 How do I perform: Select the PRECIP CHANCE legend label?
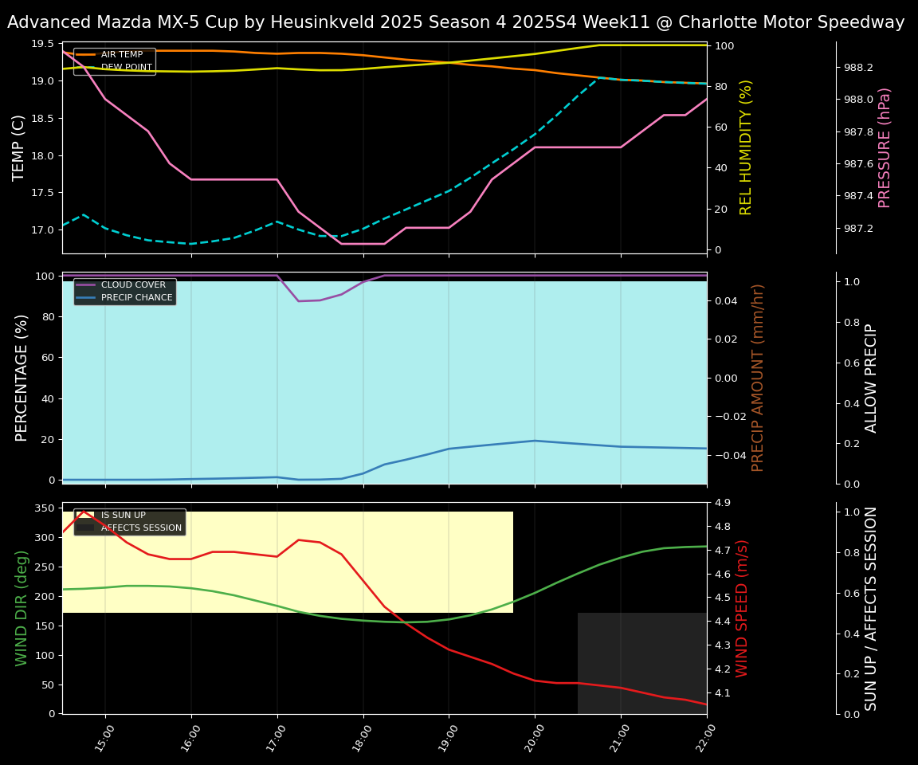point(136,298)
